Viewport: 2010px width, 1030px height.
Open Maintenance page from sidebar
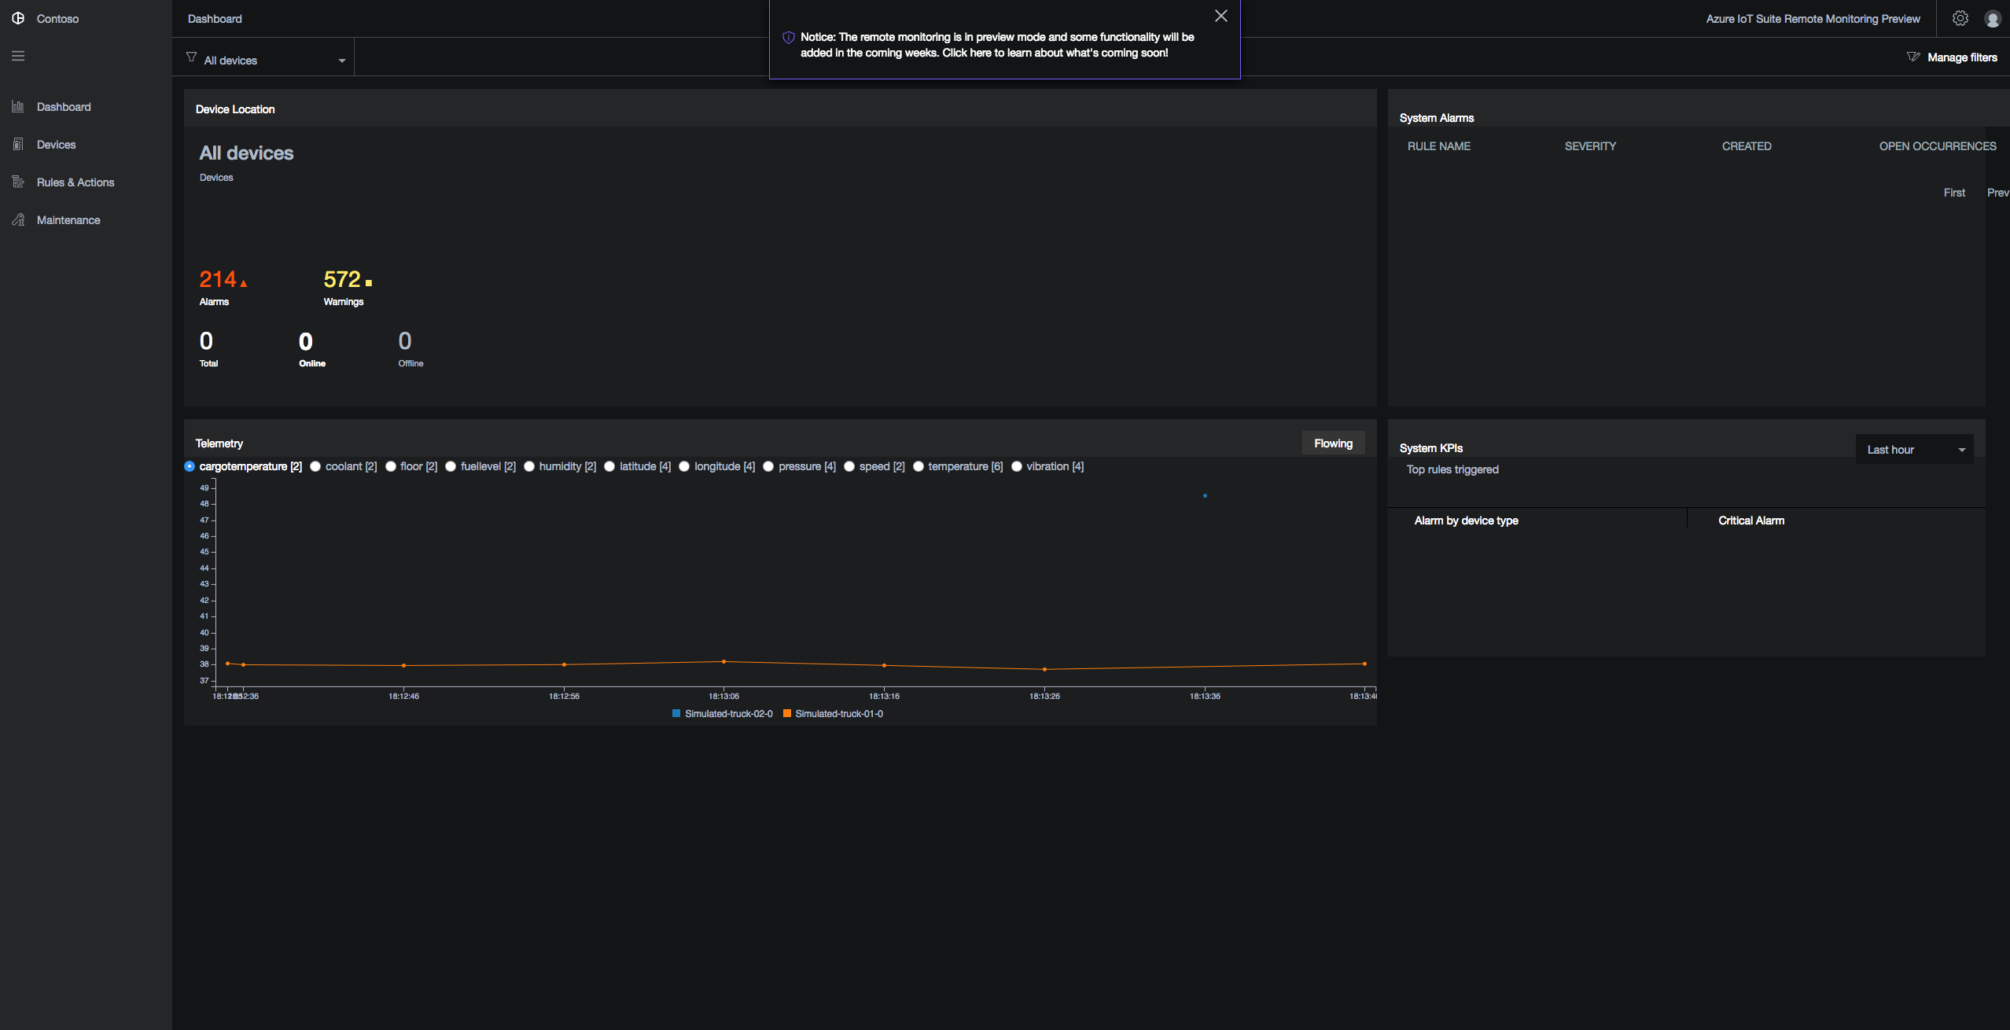tap(68, 220)
